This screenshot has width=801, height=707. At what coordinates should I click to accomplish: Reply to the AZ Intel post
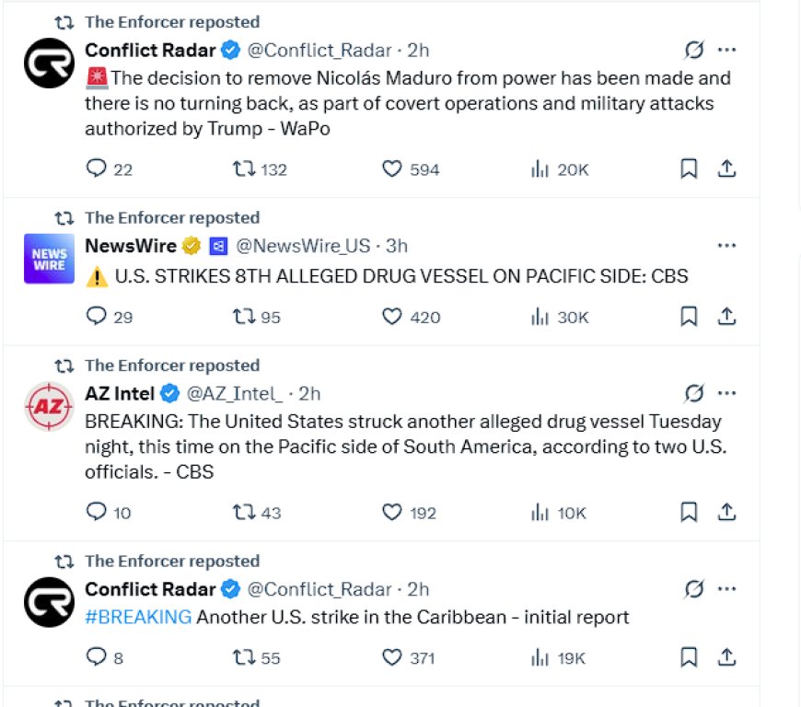[x=96, y=512]
